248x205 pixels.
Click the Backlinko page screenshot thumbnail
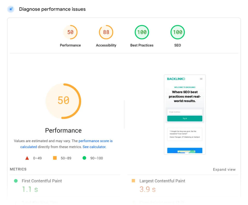click(x=185, y=114)
